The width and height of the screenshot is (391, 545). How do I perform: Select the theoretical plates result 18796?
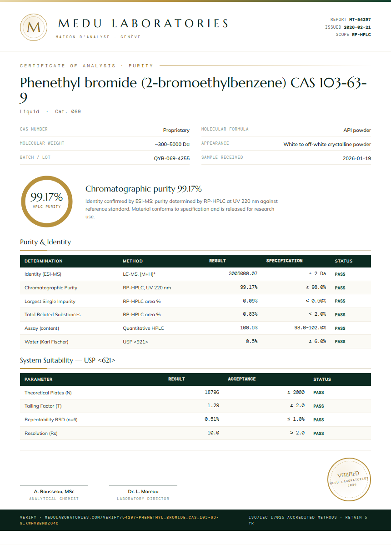212,392
